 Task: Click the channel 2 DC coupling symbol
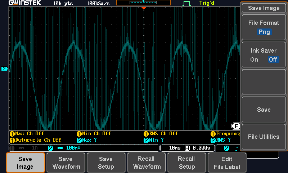tap(60, 148)
